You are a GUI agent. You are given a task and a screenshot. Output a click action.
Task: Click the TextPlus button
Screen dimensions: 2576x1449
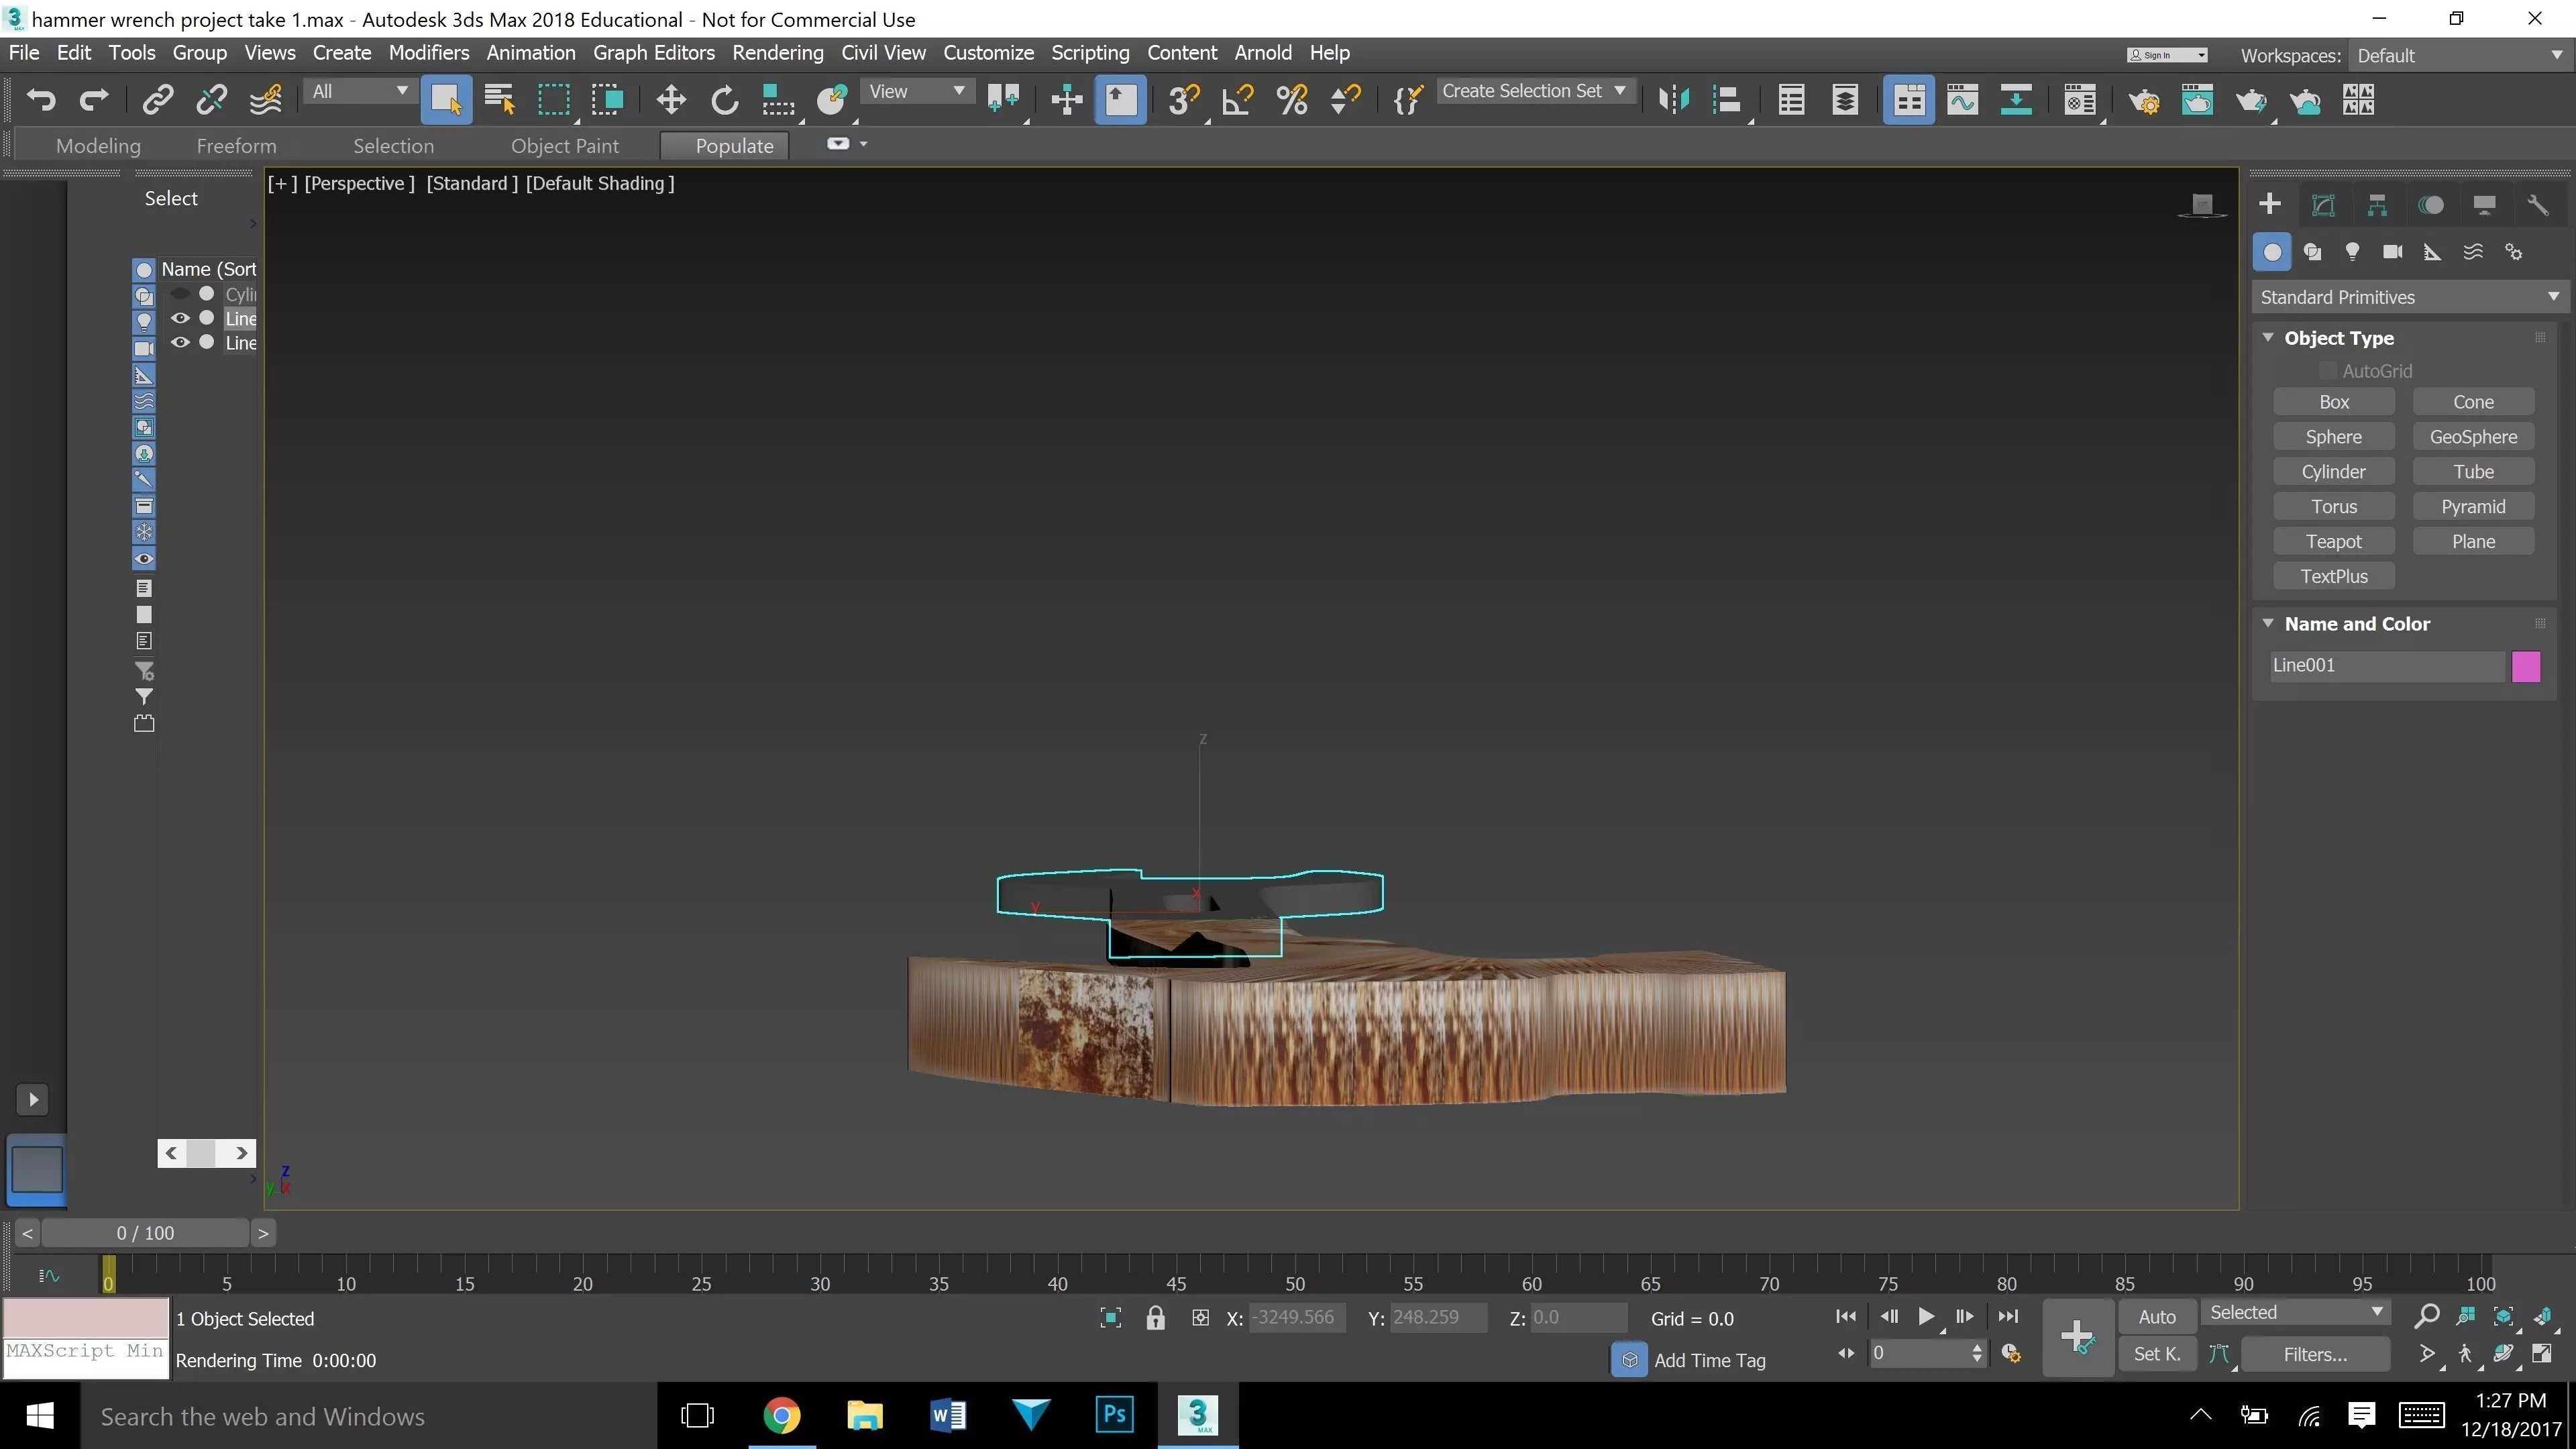click(x=2333, y=576)
